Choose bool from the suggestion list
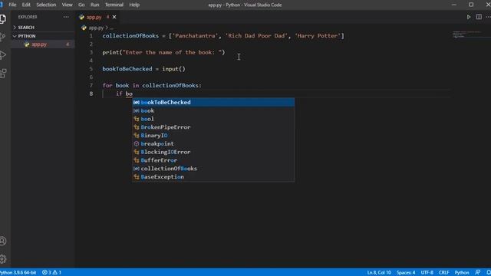 213,119
